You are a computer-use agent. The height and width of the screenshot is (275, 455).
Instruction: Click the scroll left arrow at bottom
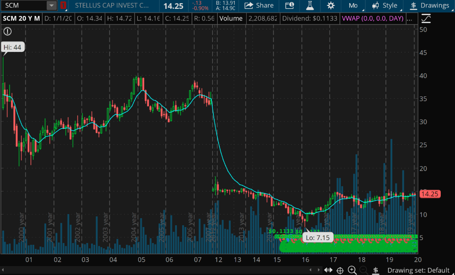[3, 270]
